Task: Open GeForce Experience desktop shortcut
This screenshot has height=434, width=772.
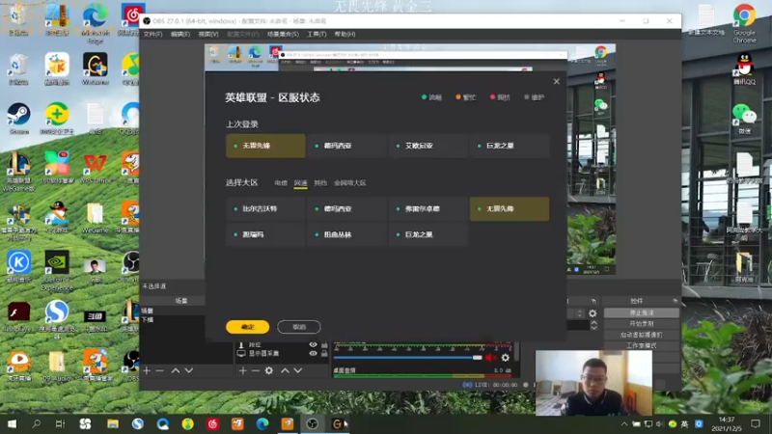Action: 57,271
